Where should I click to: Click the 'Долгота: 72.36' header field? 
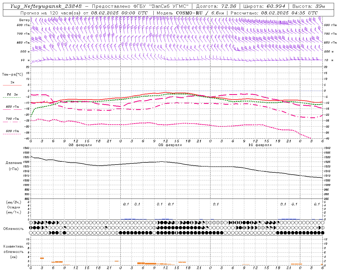point(216,6)
